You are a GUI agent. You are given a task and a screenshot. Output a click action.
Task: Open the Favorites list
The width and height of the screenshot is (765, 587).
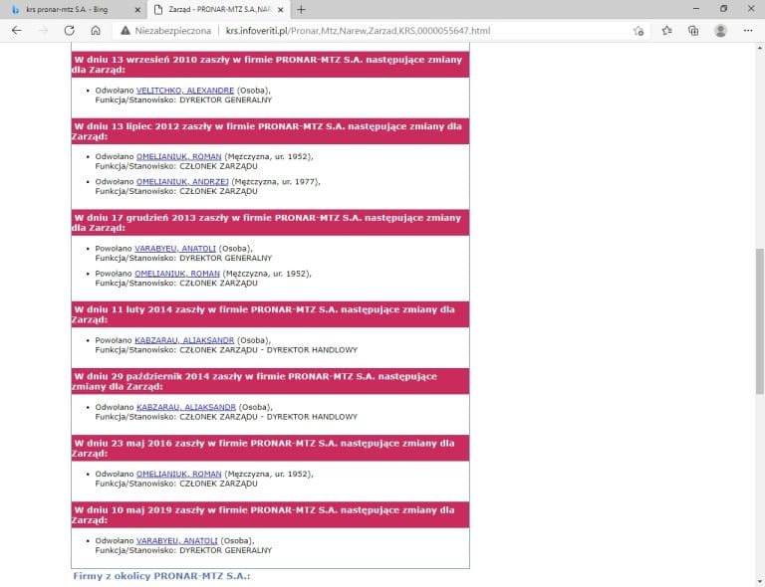pos(667,30)
